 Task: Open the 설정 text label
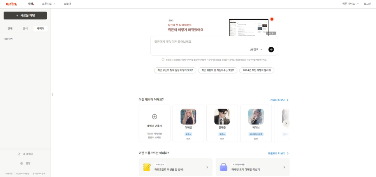click(x=28, y=163)
